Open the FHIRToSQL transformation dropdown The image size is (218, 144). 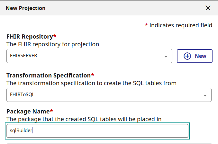tap(106, 95)
